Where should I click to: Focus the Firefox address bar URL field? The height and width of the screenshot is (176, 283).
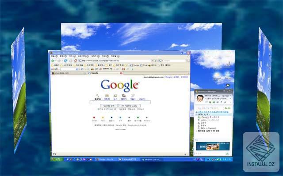[115, 61]
